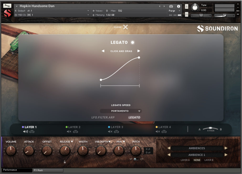Click the Pitch knob
The height and width of the screenshot is (174, 242).
136,151
